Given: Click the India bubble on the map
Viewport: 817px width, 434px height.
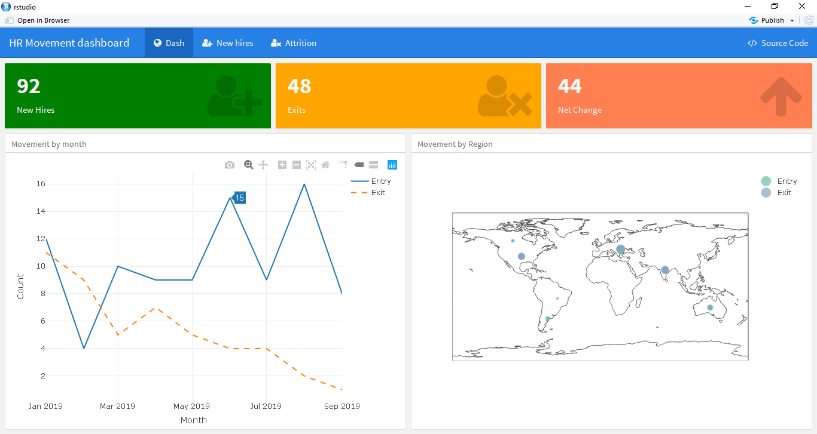Looking at the screenshot, I should 665,270.
